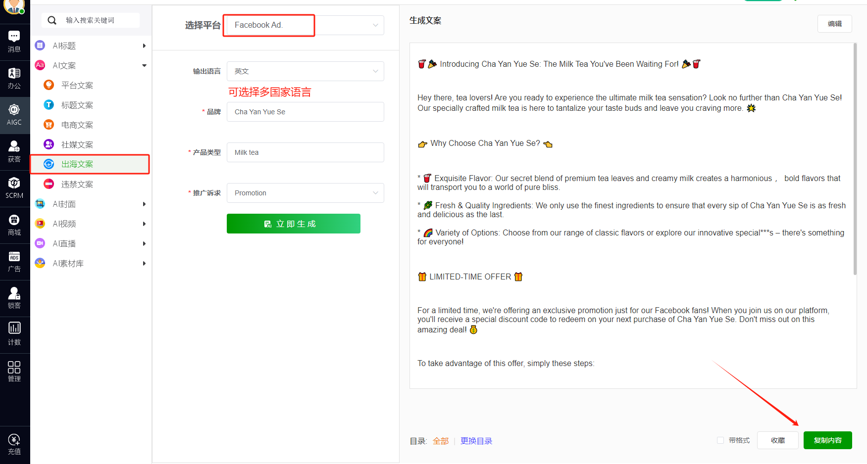Open the 获客 sidebar icon

[14, 152]
